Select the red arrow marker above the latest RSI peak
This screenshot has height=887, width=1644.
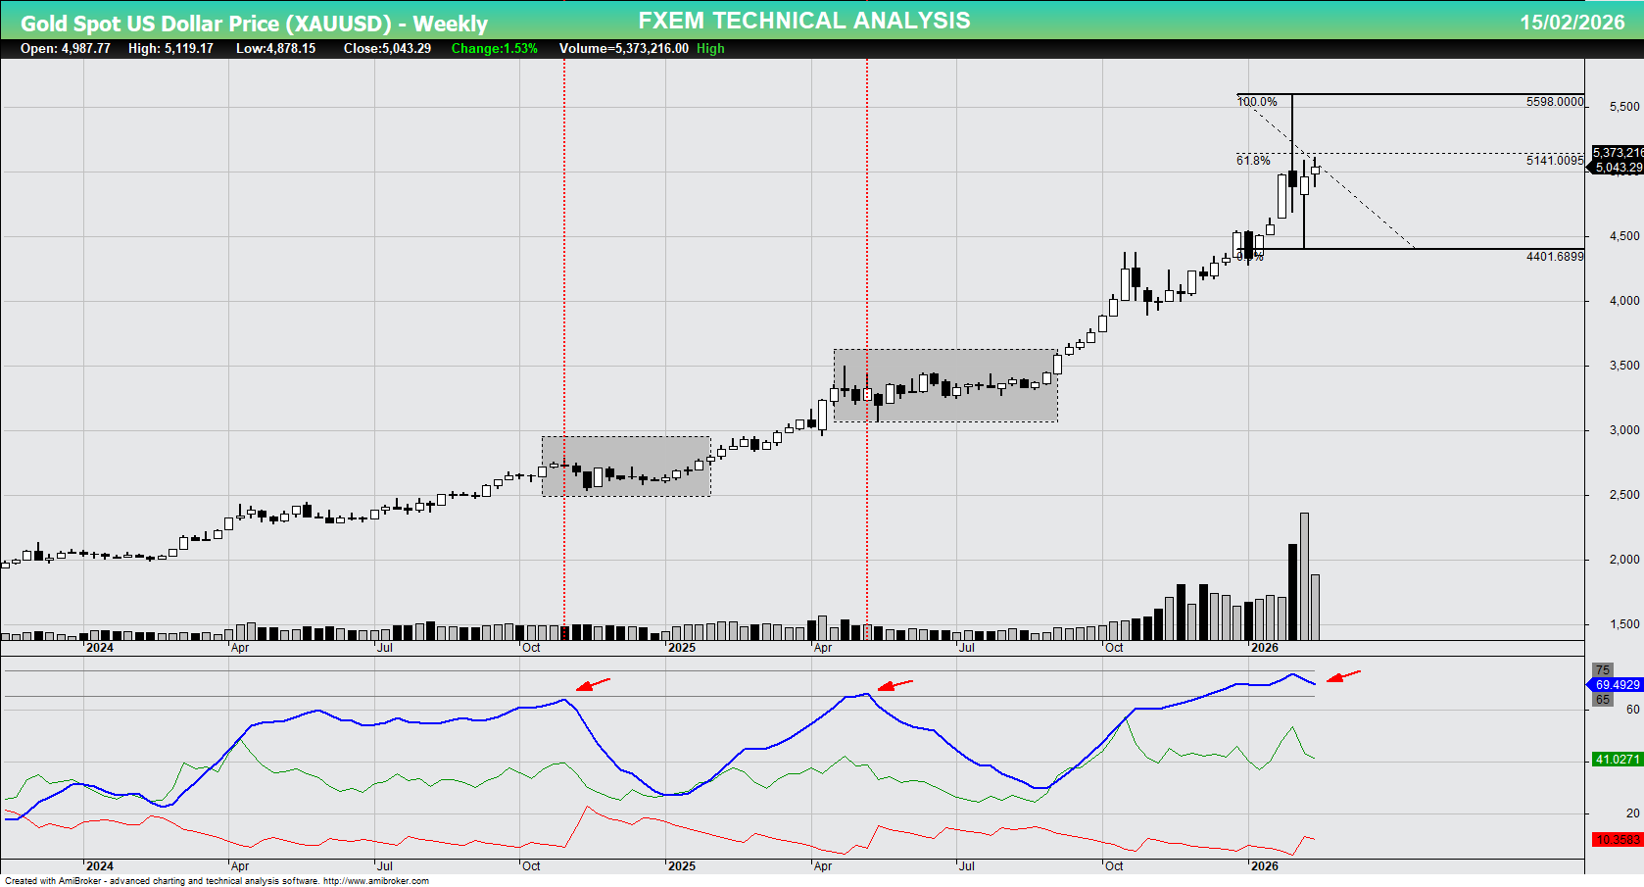[1345, 674]
